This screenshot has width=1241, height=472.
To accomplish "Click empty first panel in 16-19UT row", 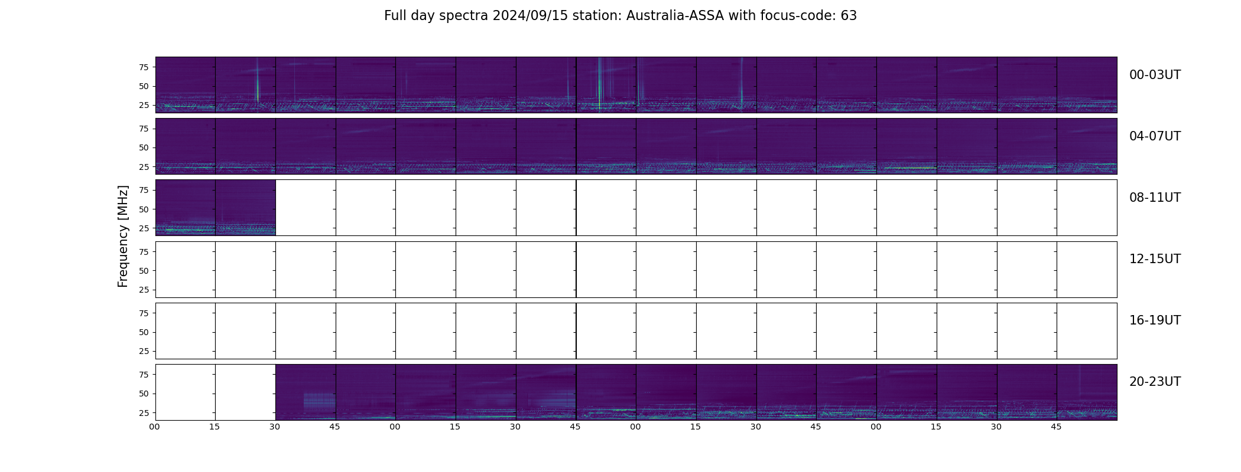I will point(186,331).
